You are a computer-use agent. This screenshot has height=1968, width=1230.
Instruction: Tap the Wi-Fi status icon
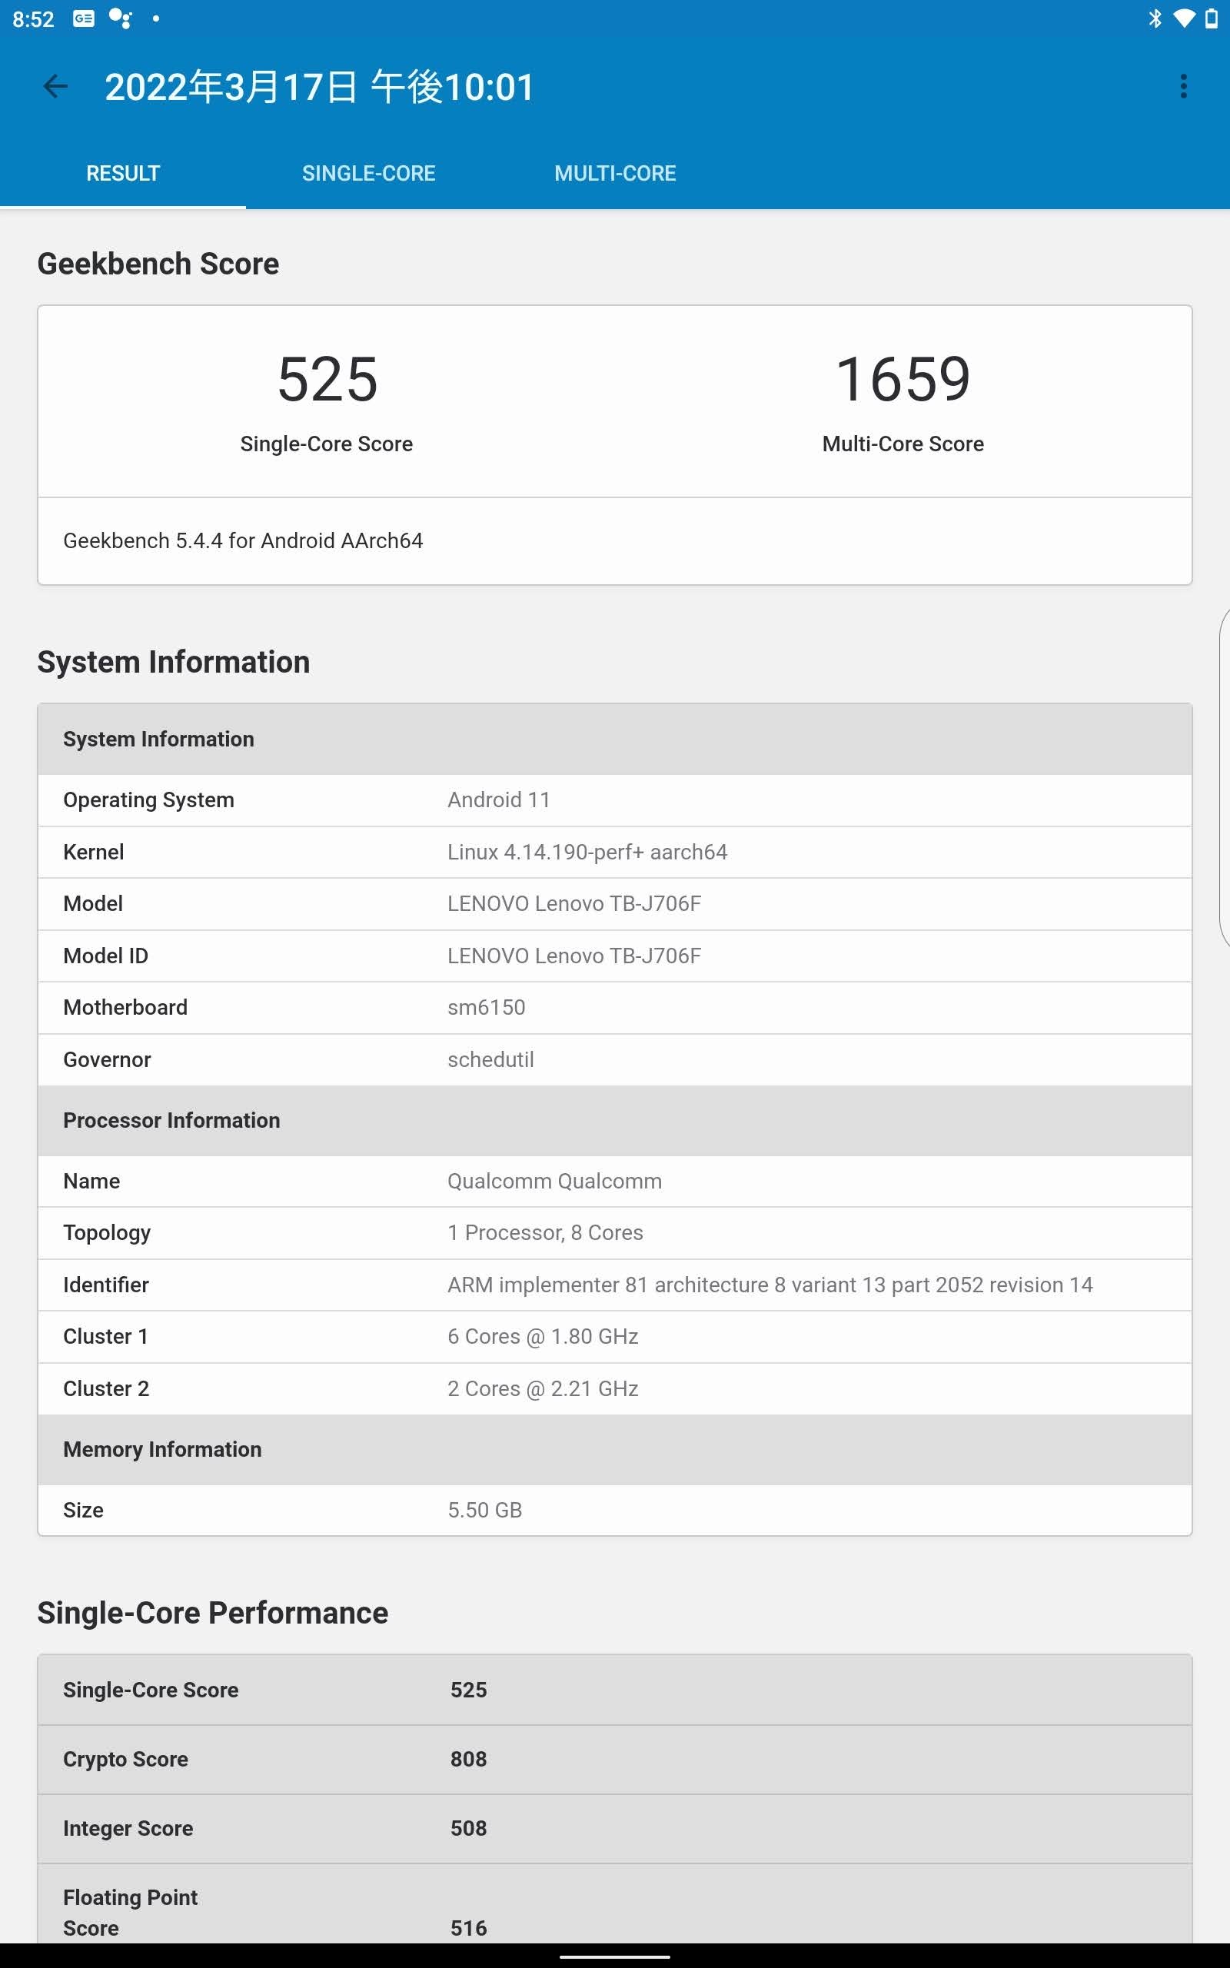coord(1184,18)
